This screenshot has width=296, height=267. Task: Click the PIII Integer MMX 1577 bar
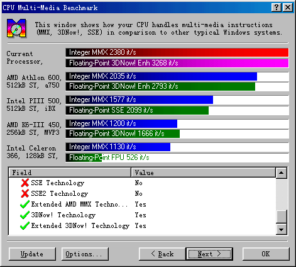pos(140,99)
